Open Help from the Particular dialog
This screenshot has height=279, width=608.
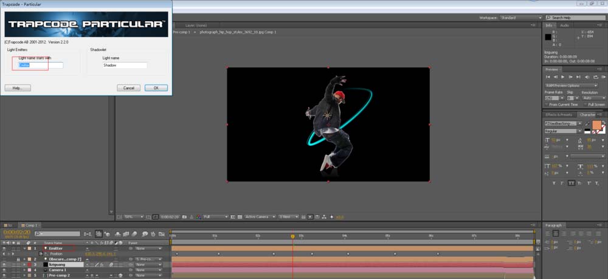point(18,88)
